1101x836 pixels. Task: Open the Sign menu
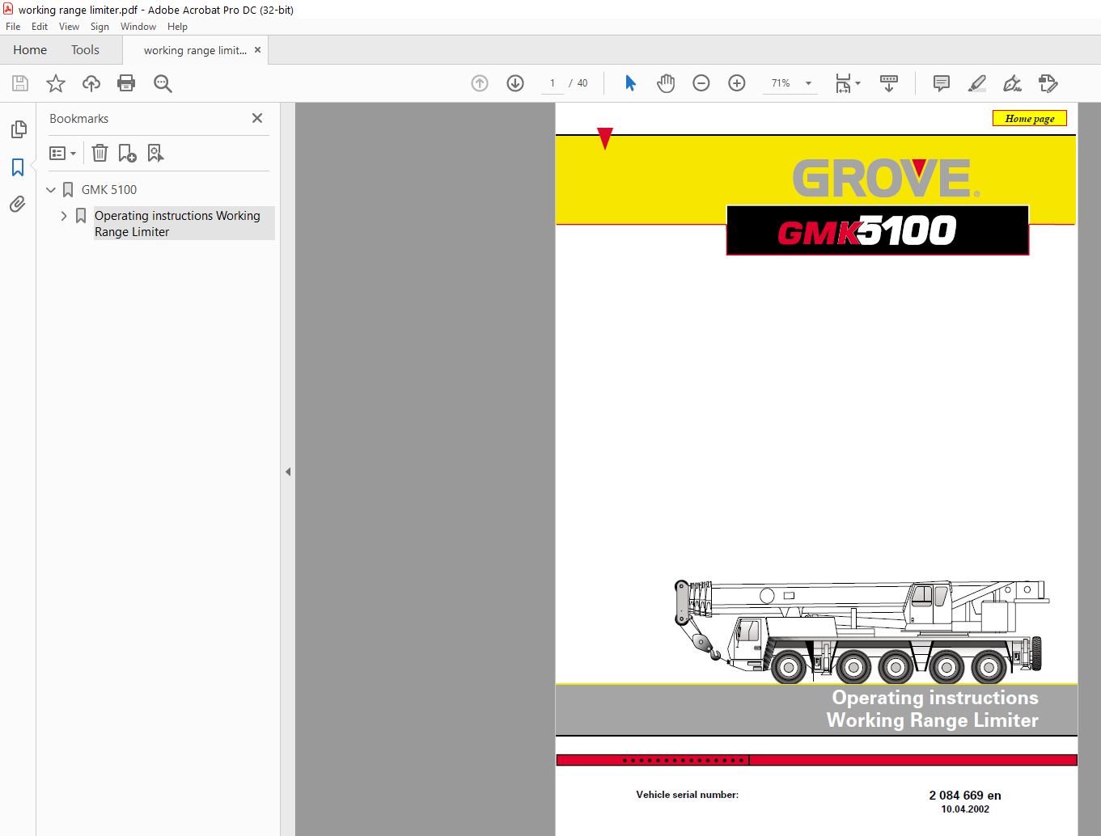click(100, 27)
